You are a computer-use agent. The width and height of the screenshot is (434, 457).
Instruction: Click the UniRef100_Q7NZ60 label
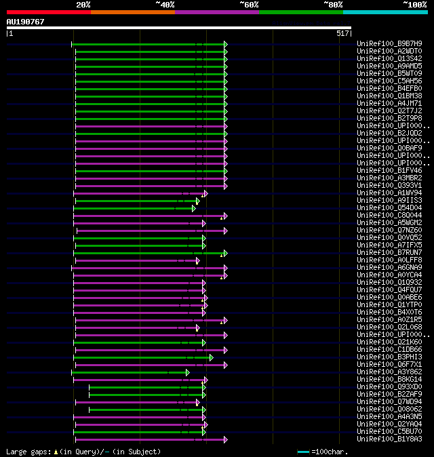coord(389,231)
